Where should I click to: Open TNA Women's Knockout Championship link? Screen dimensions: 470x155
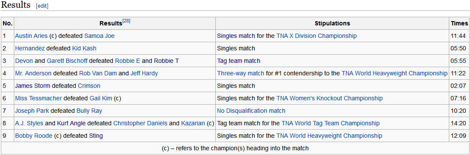click(x=329, y=98)
